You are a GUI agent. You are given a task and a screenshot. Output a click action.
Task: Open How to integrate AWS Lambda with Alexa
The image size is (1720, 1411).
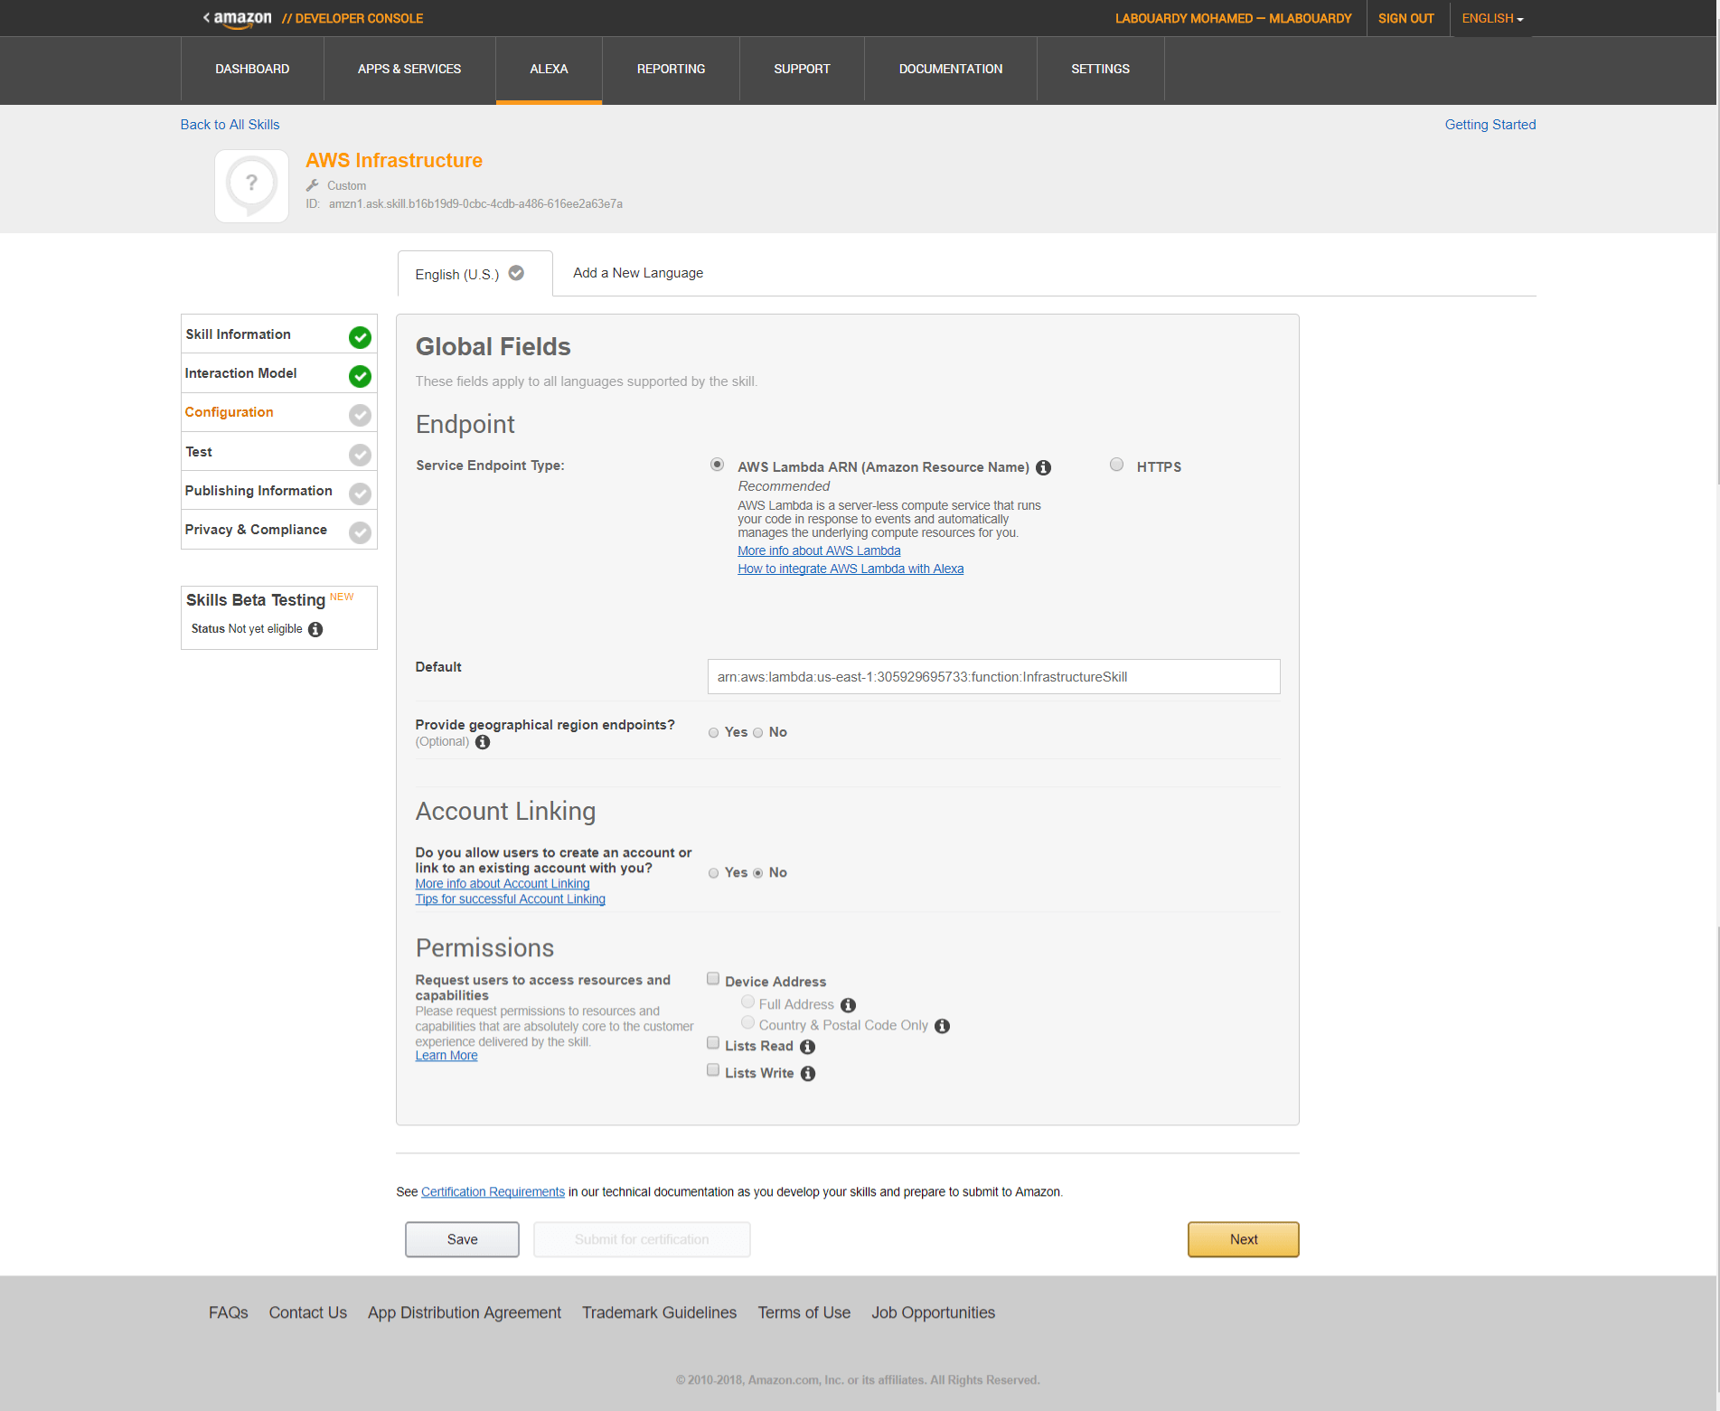pyautogui.click(x=851, y=569)
